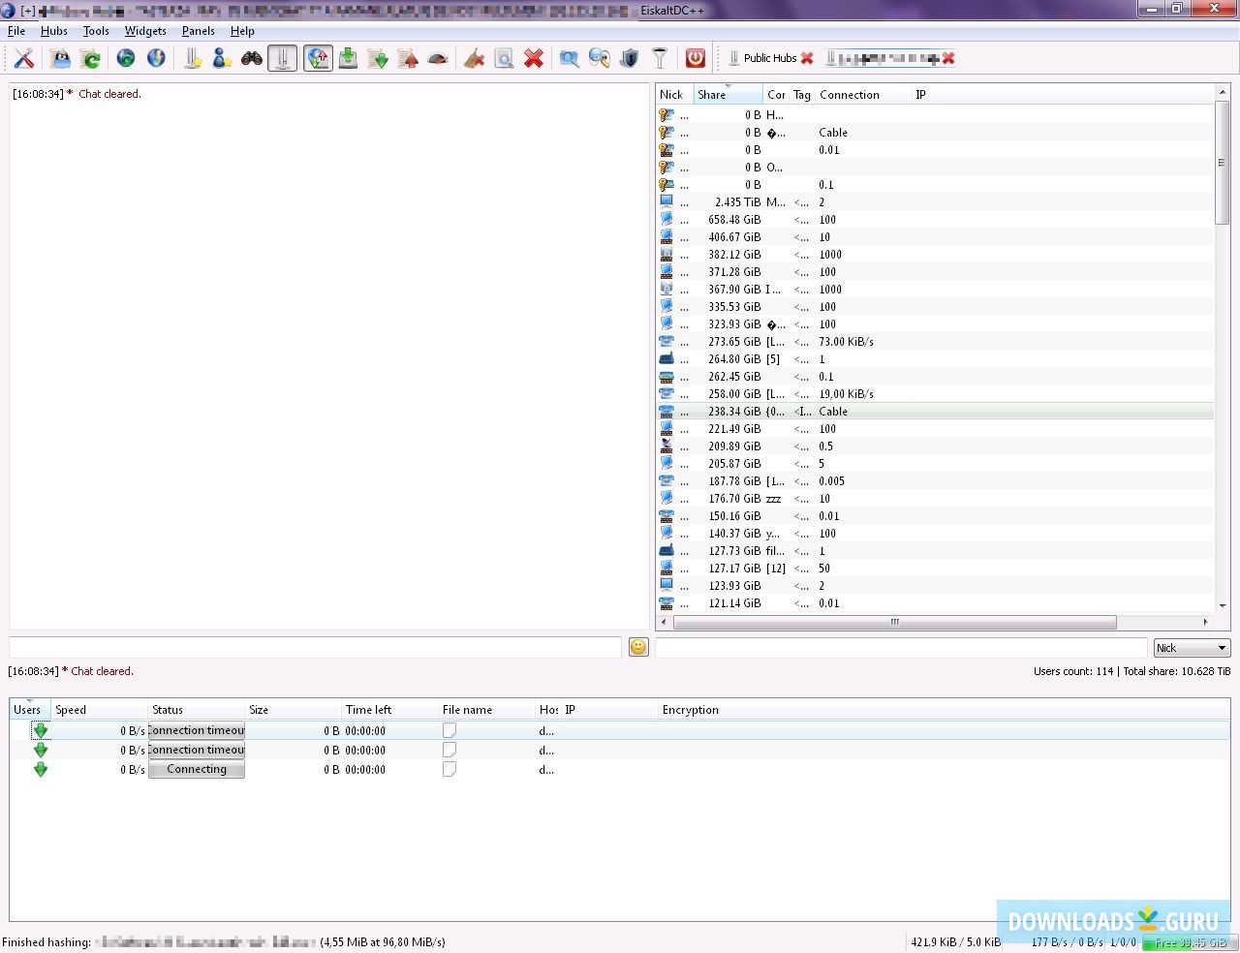The image size is (1240, 953).
Task: Click the first Connection timeout progress bar
Action: pos(197,730)
